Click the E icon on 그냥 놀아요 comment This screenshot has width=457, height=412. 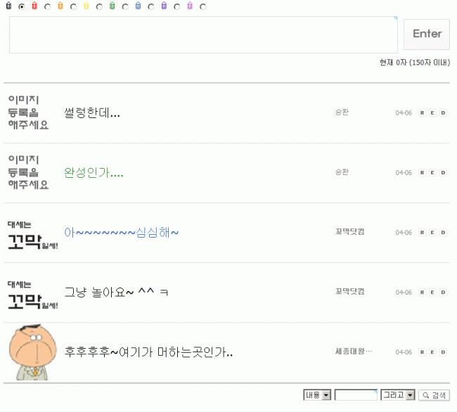pos(432,292)
